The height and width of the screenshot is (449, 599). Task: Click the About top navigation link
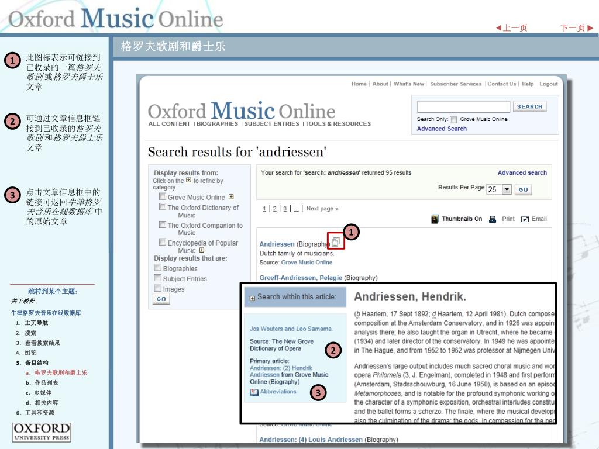(x=380, y=84)
